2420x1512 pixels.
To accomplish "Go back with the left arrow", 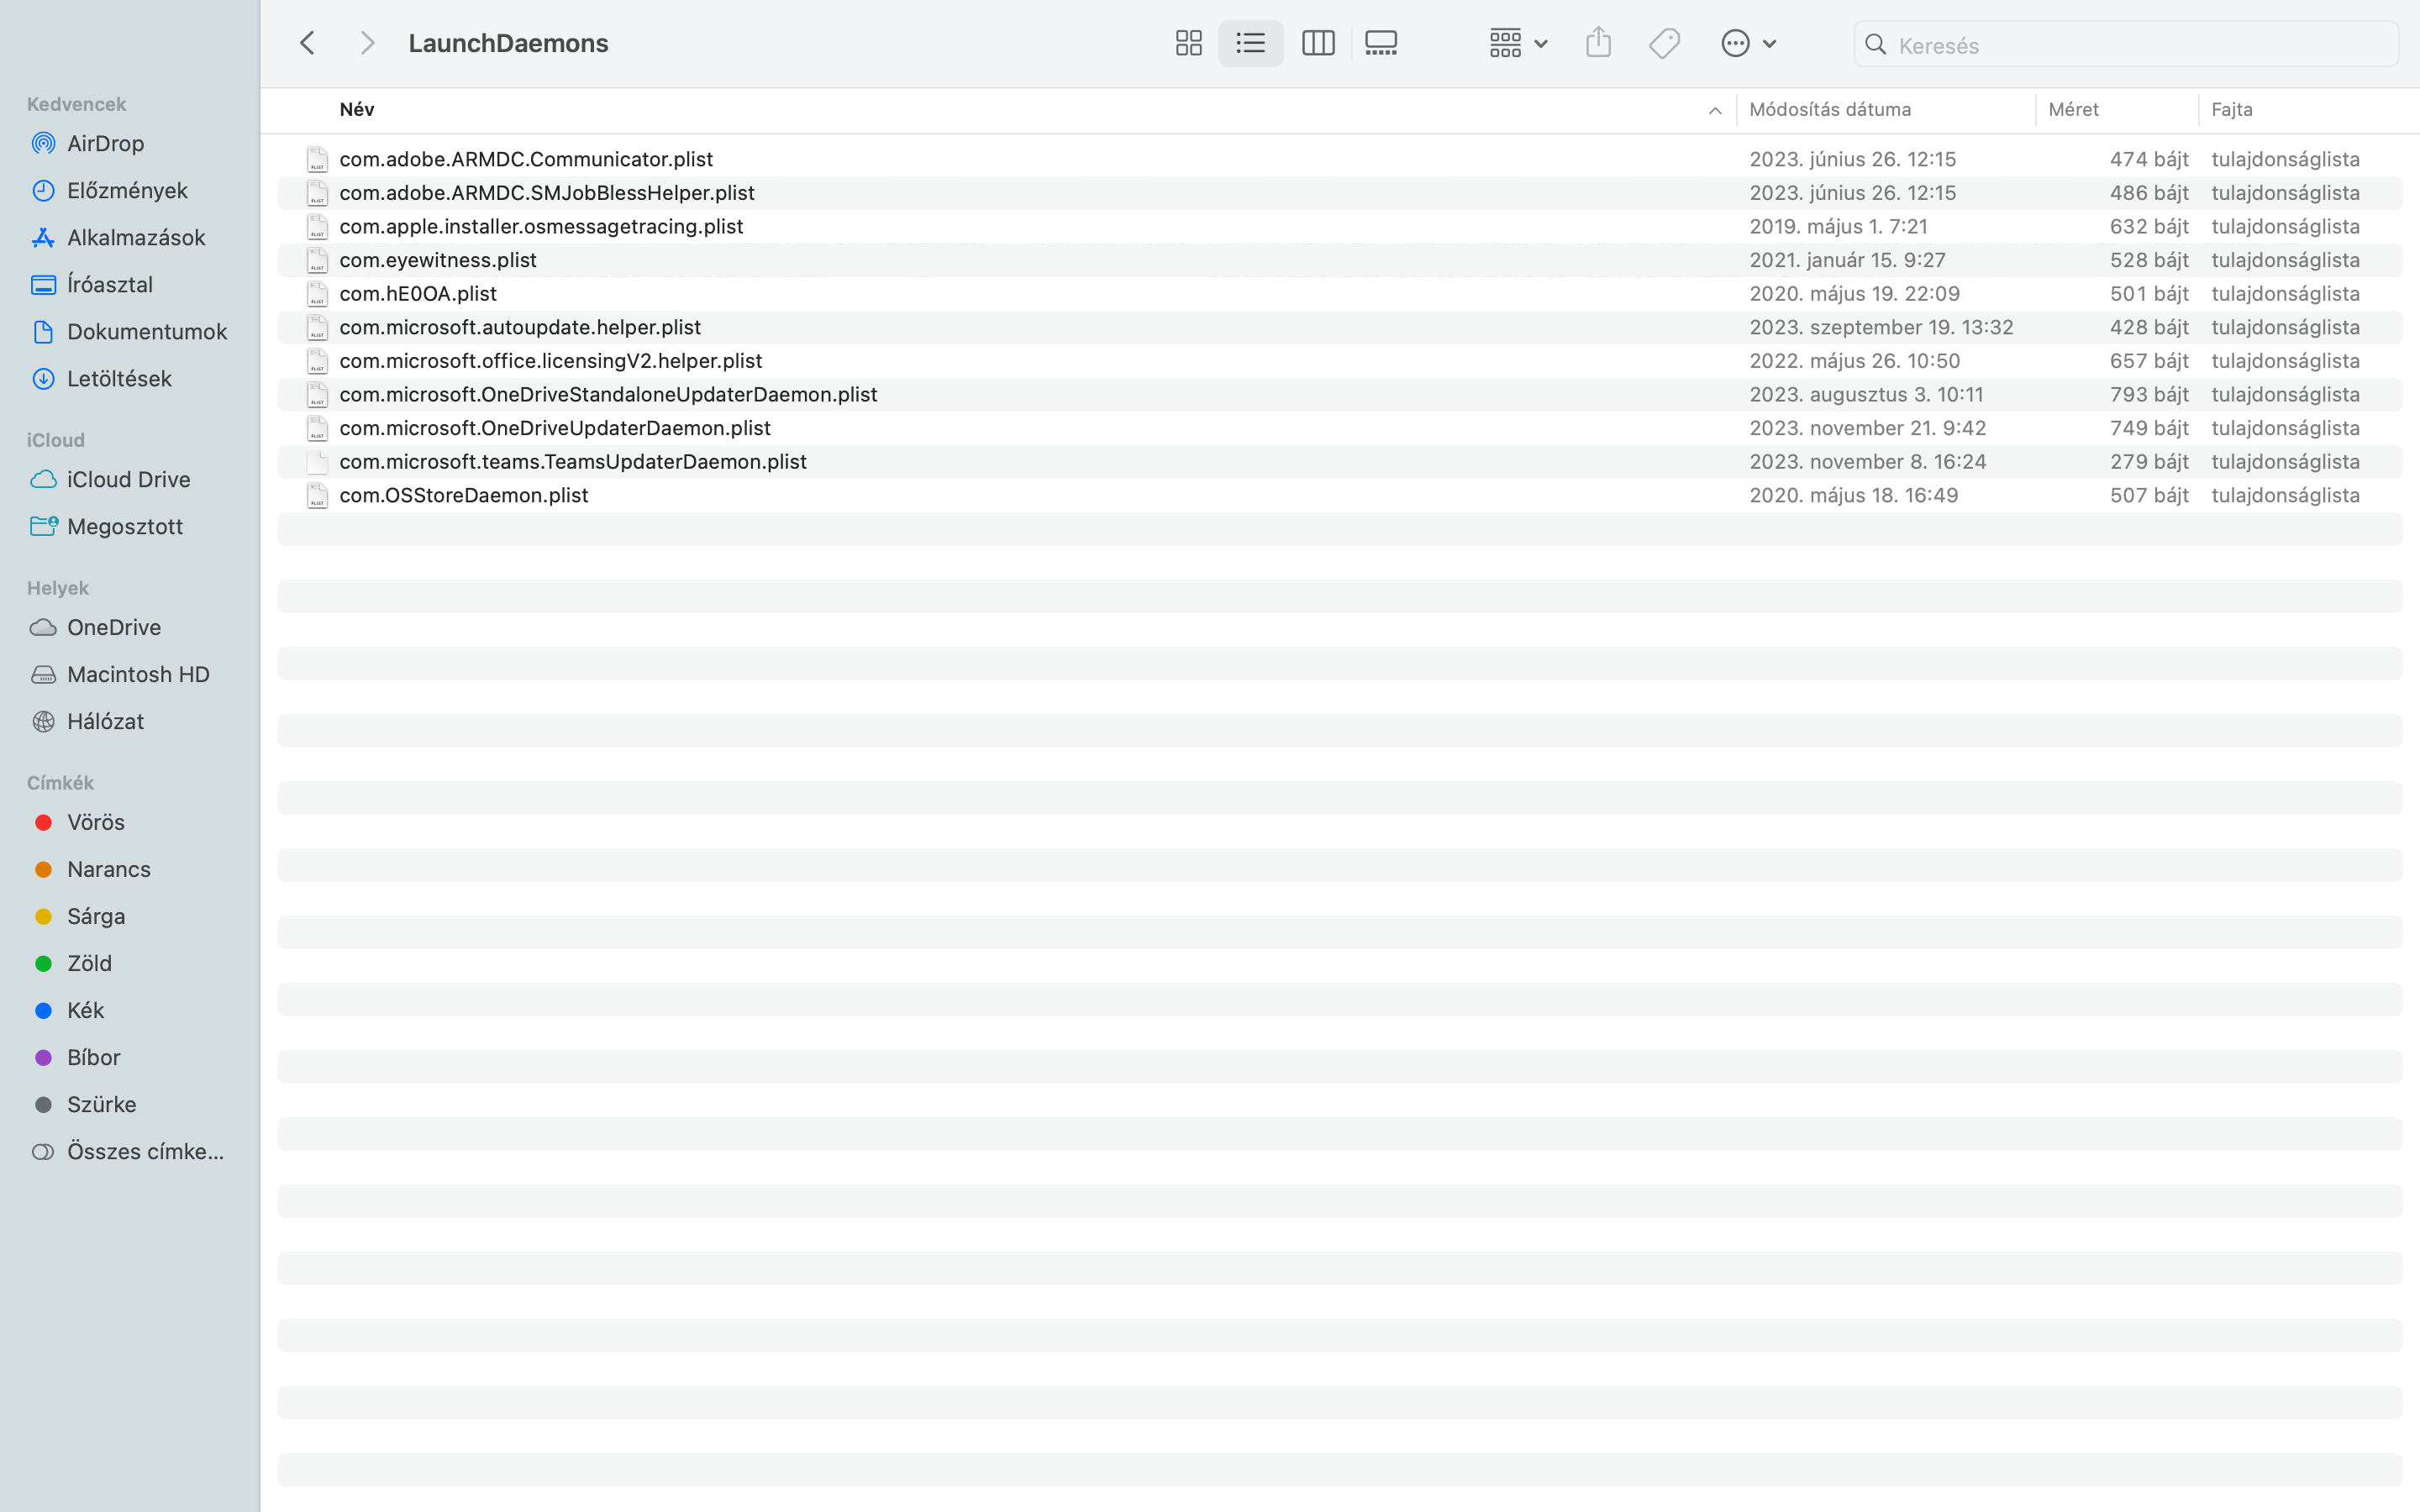I will coord(308,43).
